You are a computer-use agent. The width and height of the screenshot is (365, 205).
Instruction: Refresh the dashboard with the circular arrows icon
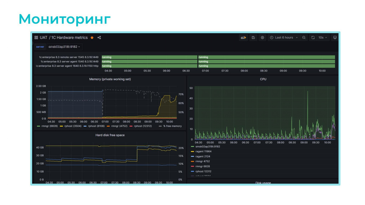pos(313,38)
